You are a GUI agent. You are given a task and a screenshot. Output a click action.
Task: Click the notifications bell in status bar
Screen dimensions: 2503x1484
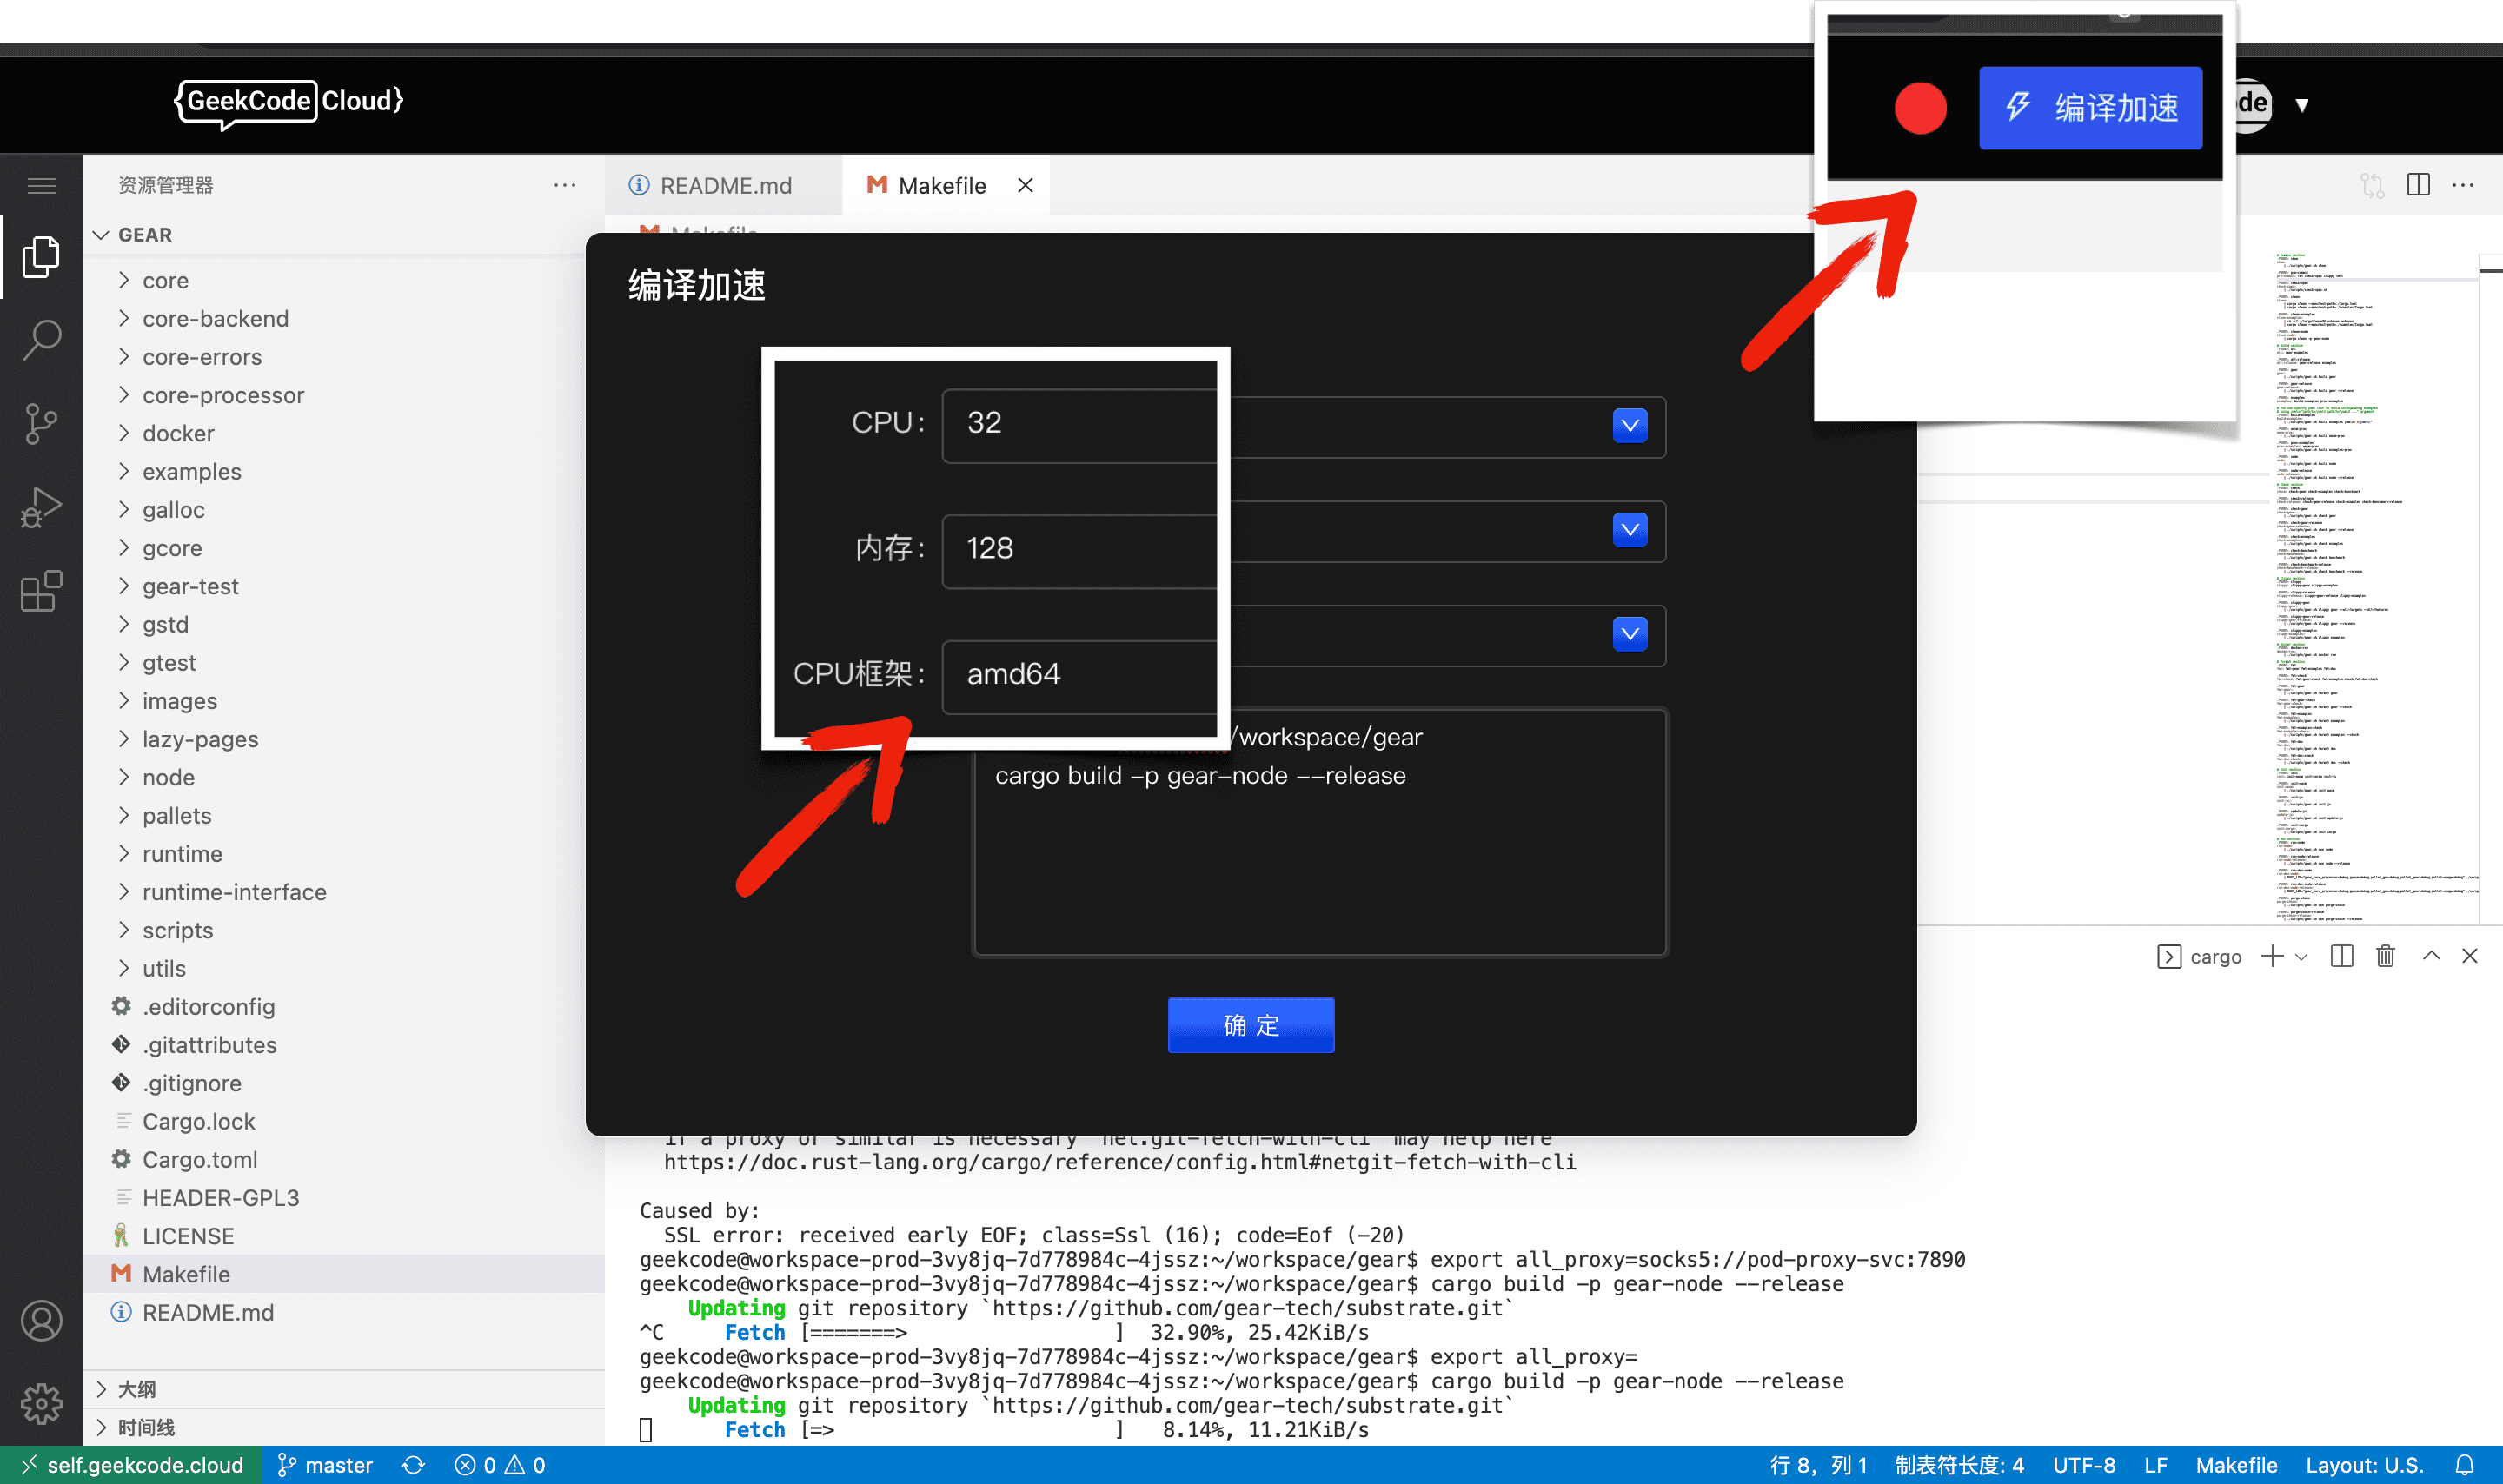pos(2464,1465)
